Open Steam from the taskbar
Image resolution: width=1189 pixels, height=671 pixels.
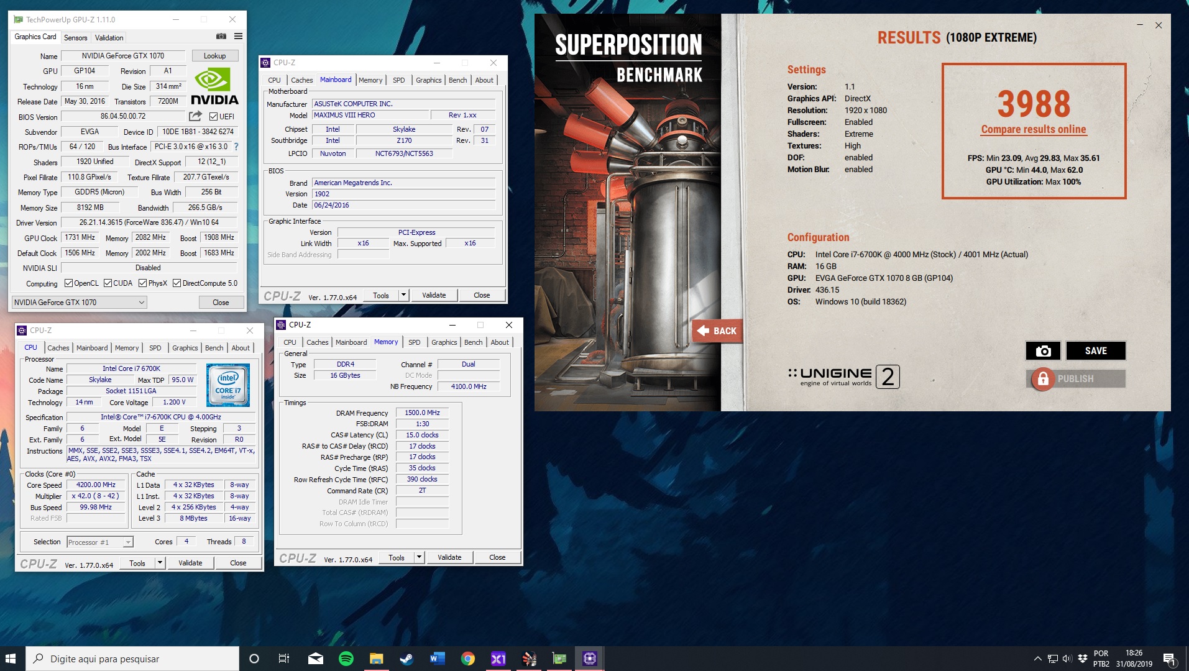point(406,659)
